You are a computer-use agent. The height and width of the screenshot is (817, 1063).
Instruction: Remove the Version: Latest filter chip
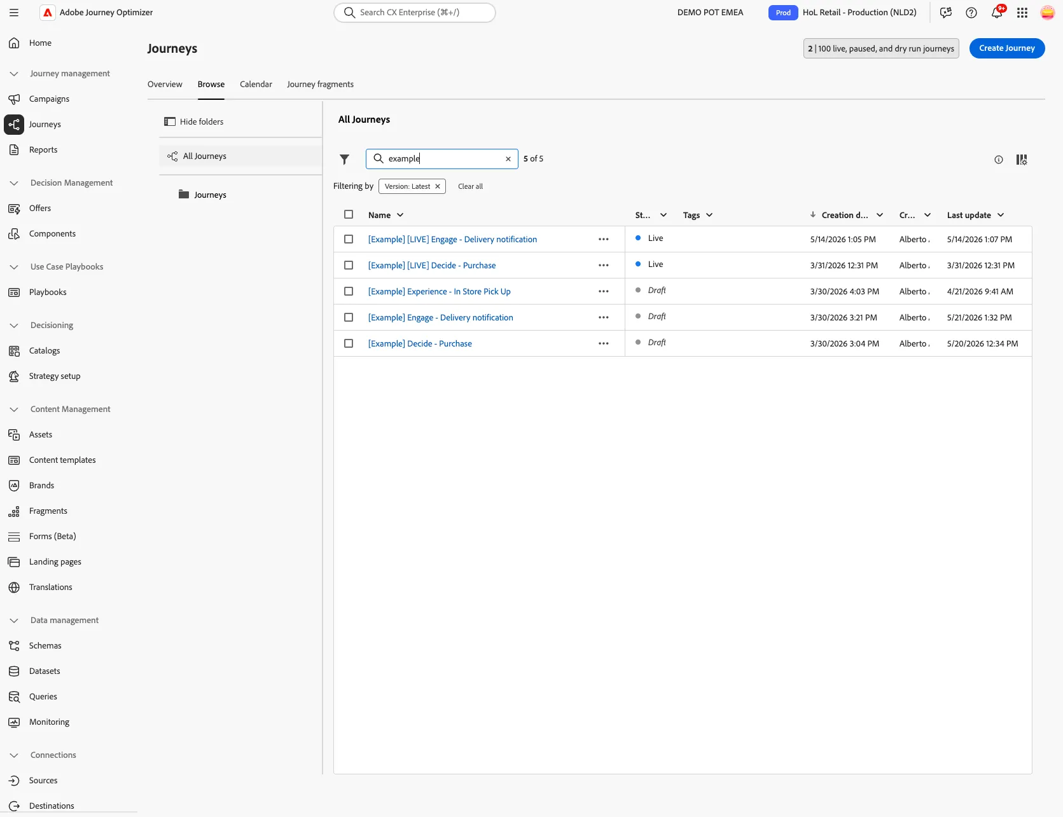tap(438, 186)
